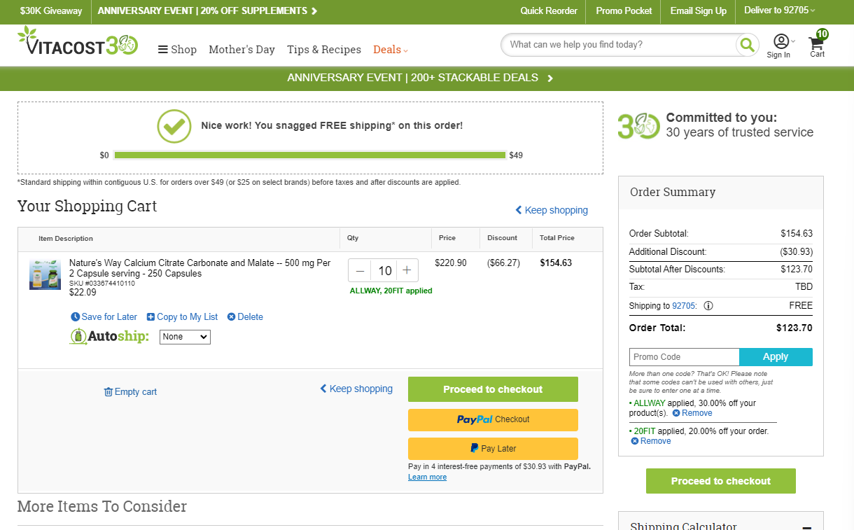Remove the 20FIT promo code
The width and height of the screenshot is (854, 530).
pyautogui.click(x=651, y=441)
